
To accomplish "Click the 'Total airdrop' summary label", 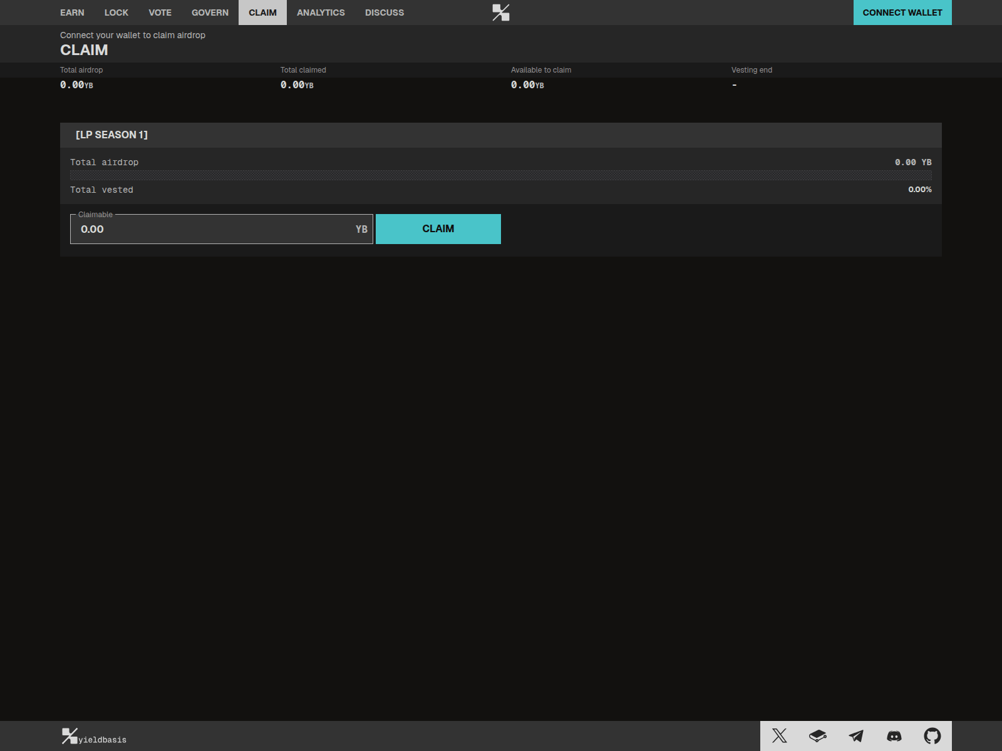I will [x=81, y=70].
